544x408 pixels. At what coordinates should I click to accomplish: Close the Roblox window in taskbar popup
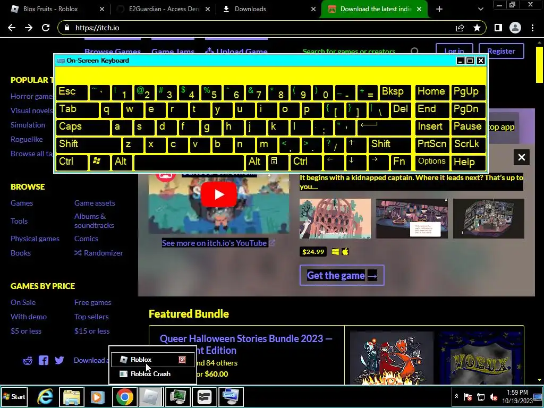(x=182, y=360)
